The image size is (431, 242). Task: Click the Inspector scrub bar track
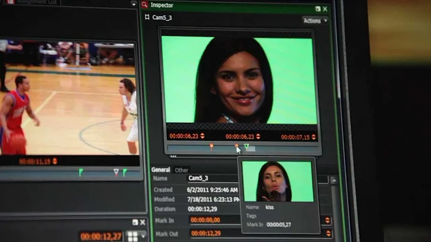click(x=243, y=149)
